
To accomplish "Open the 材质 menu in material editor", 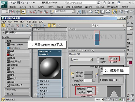I will pos(10,22).
